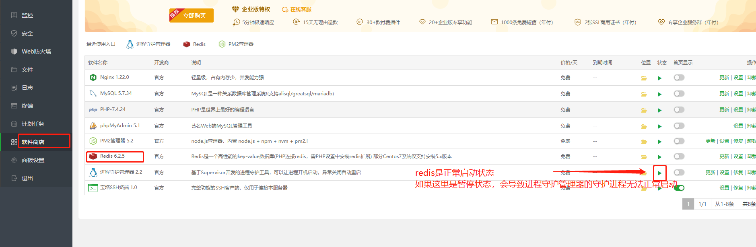Toggle homepage display for Redis
The height and width of the screenshot is (247, 756).
[x=679, y=156]
